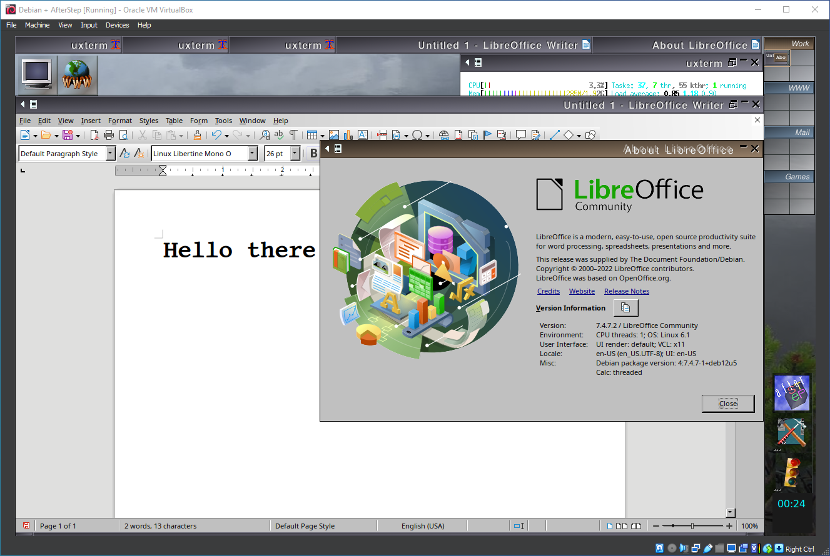
Task: Click the zoom slider in the status bar
Action: pos(692,526)
